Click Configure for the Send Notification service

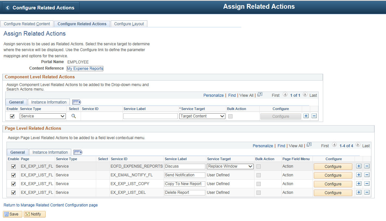(x=333, y=175)
